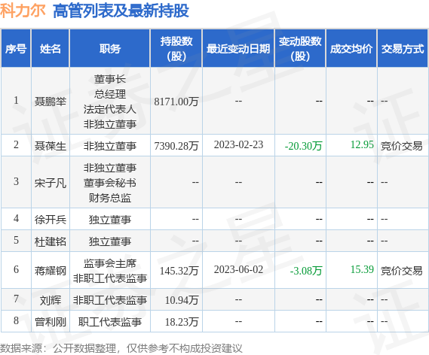Viewport: 429px width, 355px height.
Task: Click 职工代表监事 in 曾利刚 row
Action: click(110, 322)
